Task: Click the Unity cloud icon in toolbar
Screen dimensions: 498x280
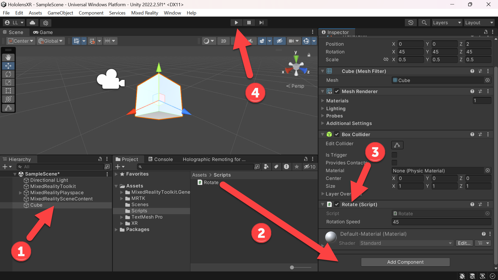Action: [x=32, y=23]
